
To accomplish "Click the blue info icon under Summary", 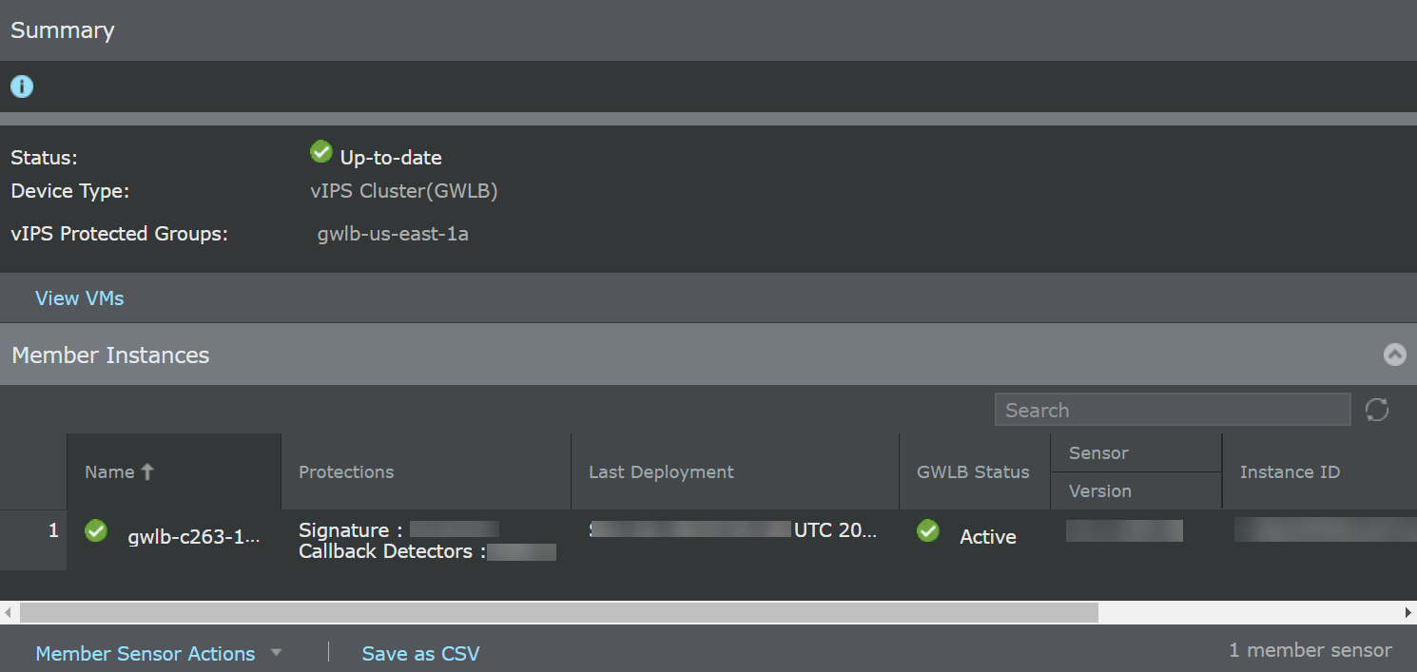I will [x=21, y=86].
